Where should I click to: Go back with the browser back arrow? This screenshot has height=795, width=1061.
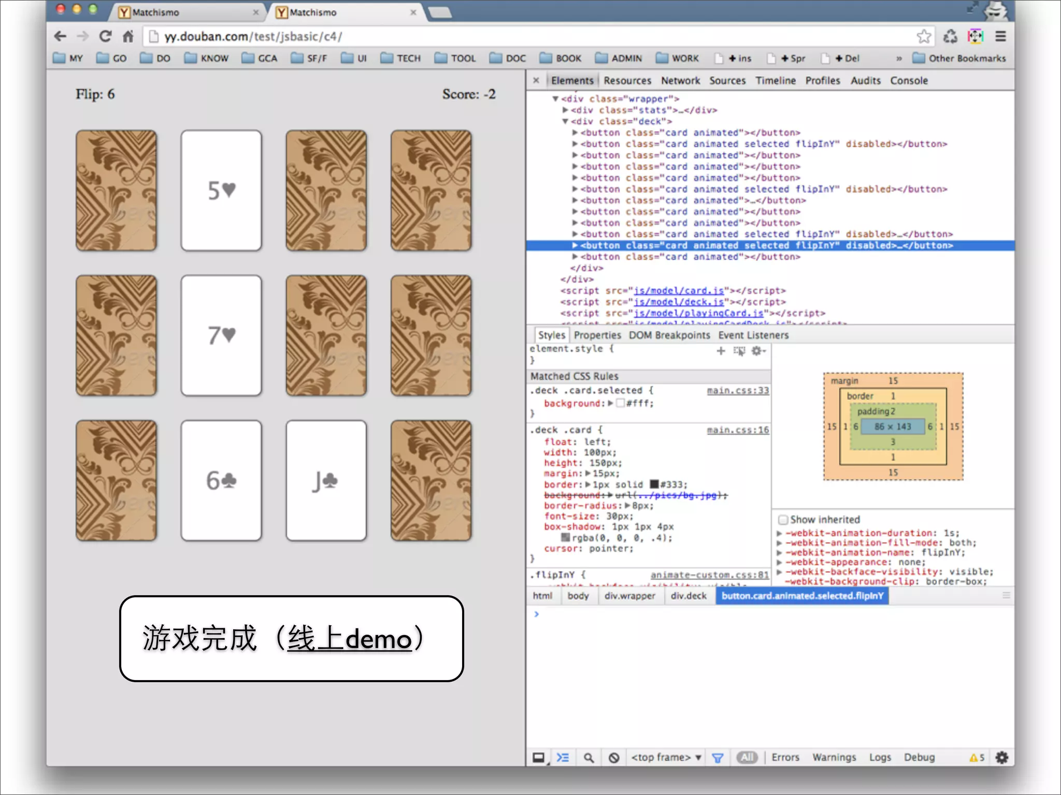60,36
